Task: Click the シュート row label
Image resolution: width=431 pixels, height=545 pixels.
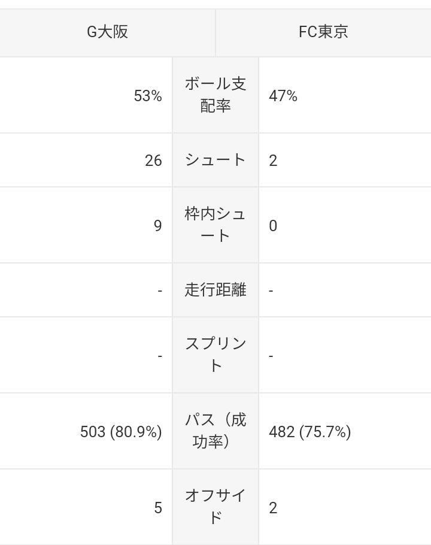Action: 215,160
